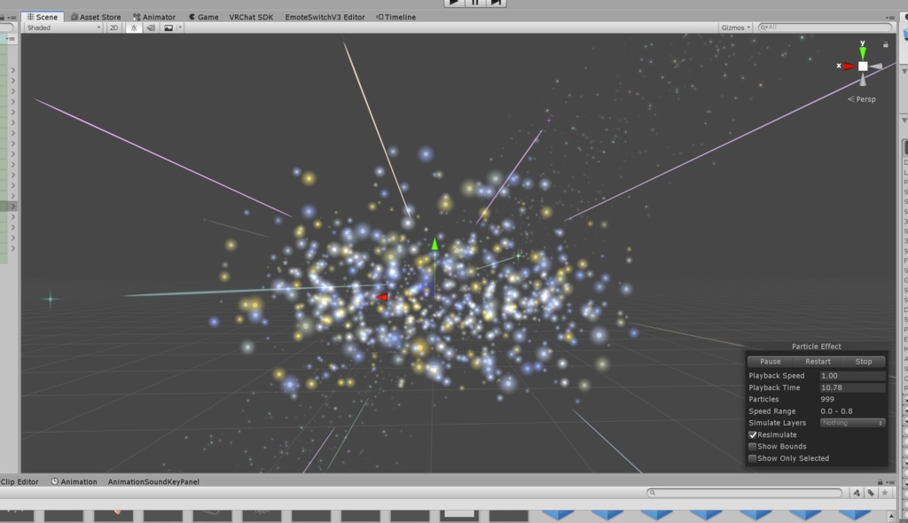Expand the bottommost hierarchy row arrow
This screenshot has width=908, height=523.
[12, 248]
